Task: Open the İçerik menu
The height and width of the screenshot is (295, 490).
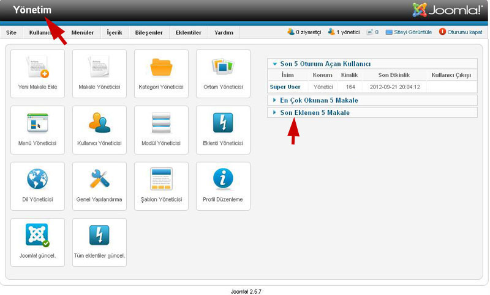Action: coord(115,32)
